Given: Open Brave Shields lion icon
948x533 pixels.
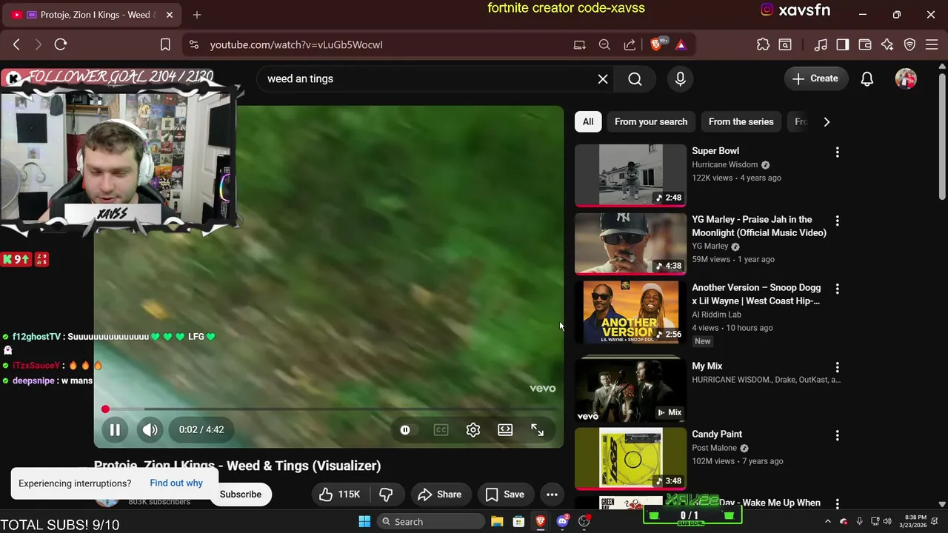Looking at the screenshot, I should 656,44.
